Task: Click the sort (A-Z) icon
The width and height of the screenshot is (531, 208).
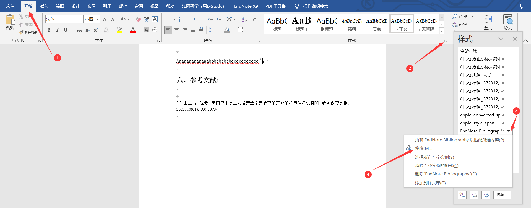Action: click(244, 19)
